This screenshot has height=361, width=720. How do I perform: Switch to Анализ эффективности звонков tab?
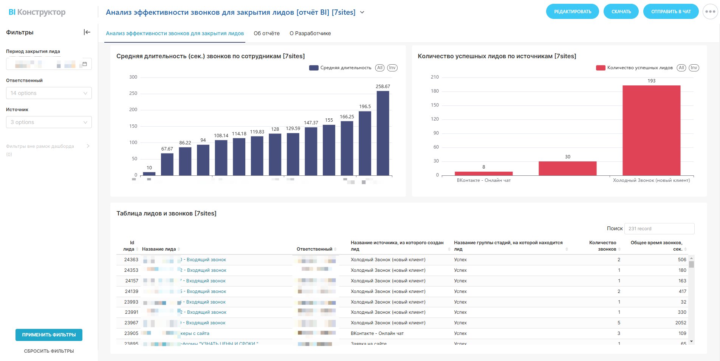(x=175, y=33)
